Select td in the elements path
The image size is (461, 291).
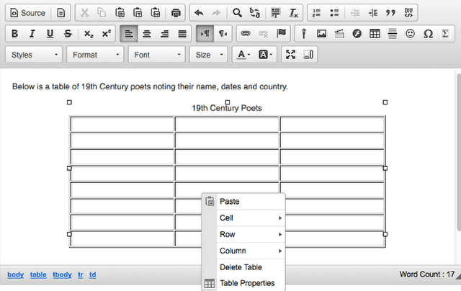point(93,274)
